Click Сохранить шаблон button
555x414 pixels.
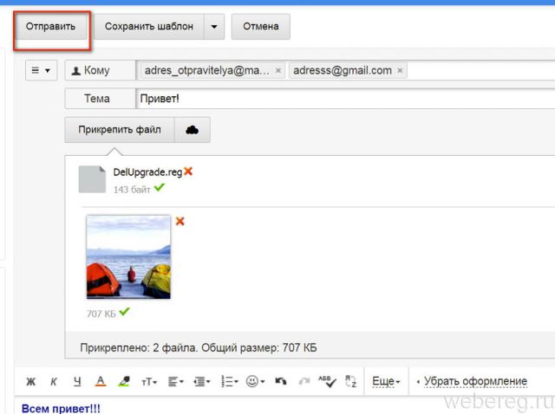click(148, 26)
